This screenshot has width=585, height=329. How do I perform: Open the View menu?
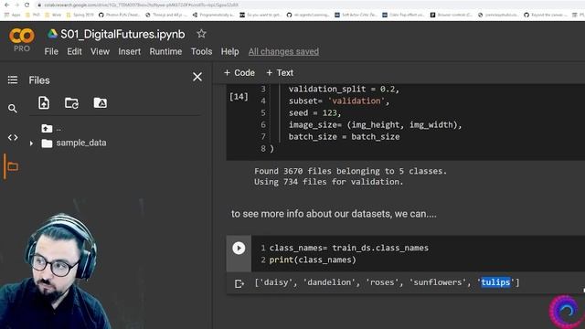tap(100, 51)
